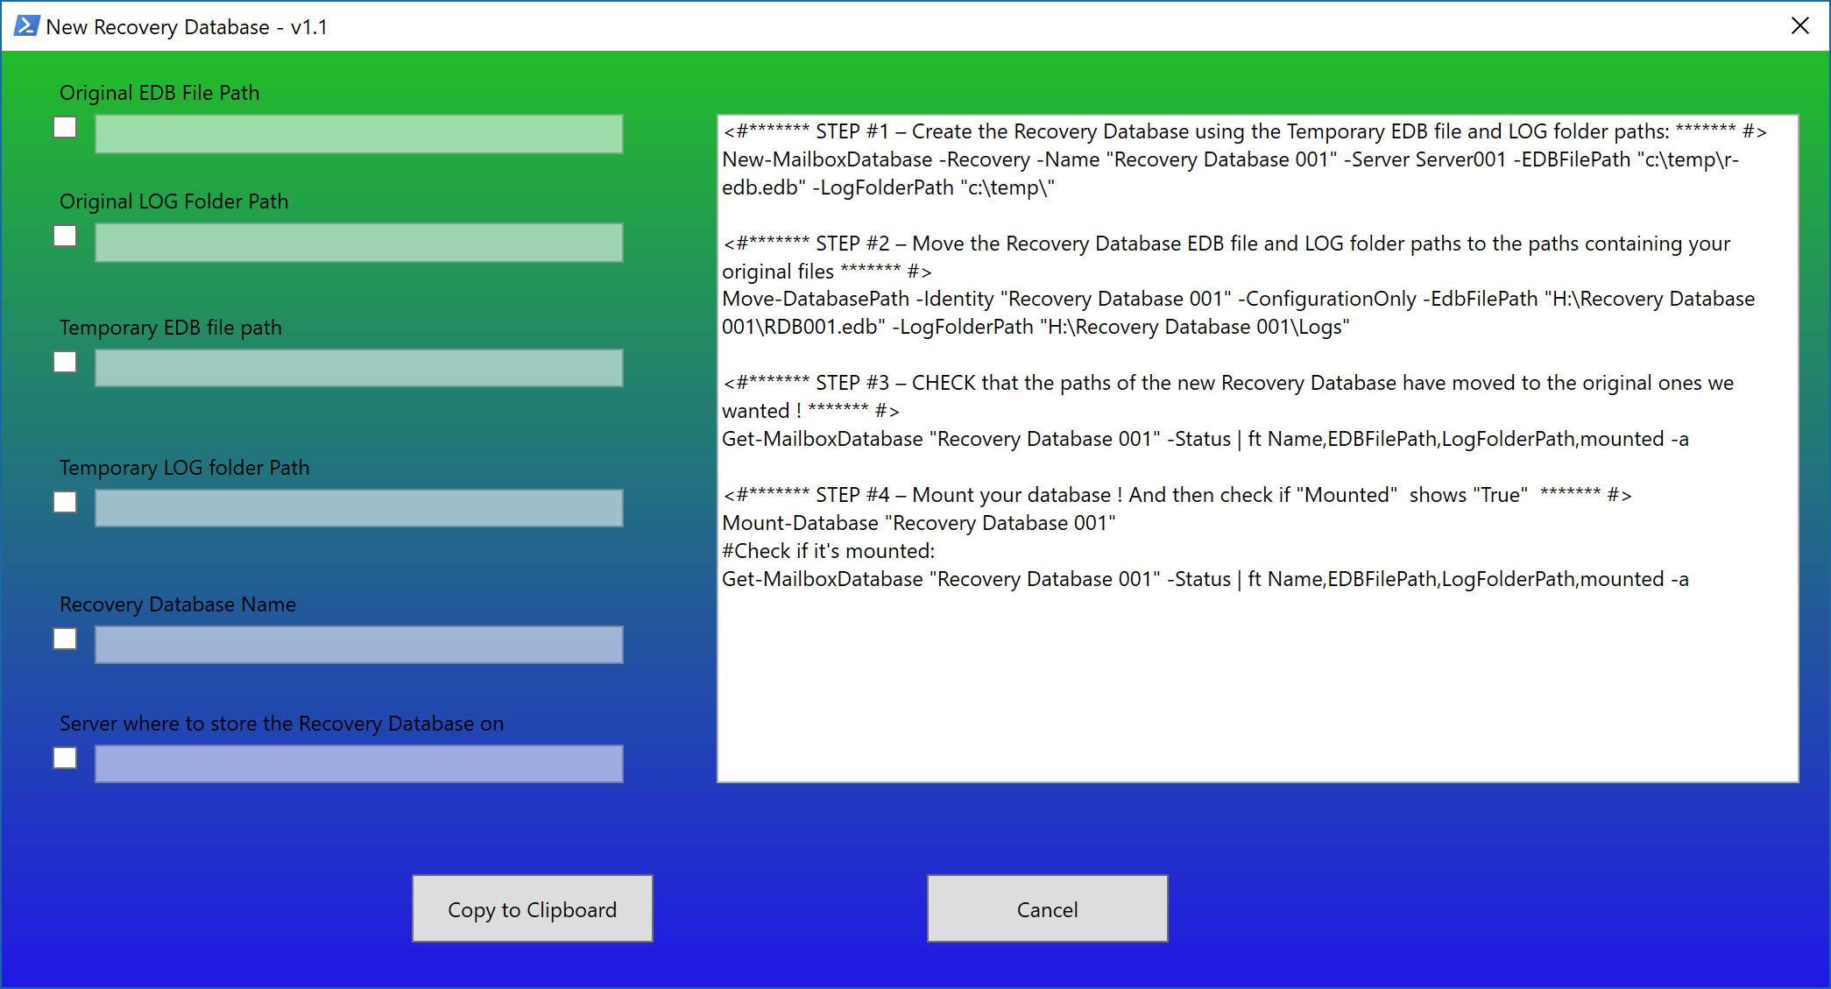Close the New Recovery Database window
The width and height of the screenshot is (1831, 989).
(x=1799, y=26)
